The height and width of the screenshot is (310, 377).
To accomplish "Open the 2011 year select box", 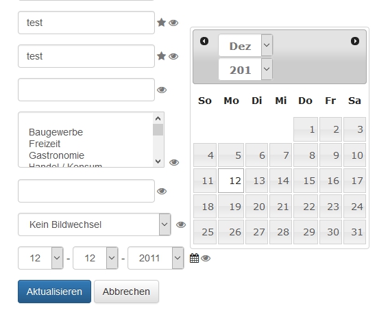I will click(156, 258).
